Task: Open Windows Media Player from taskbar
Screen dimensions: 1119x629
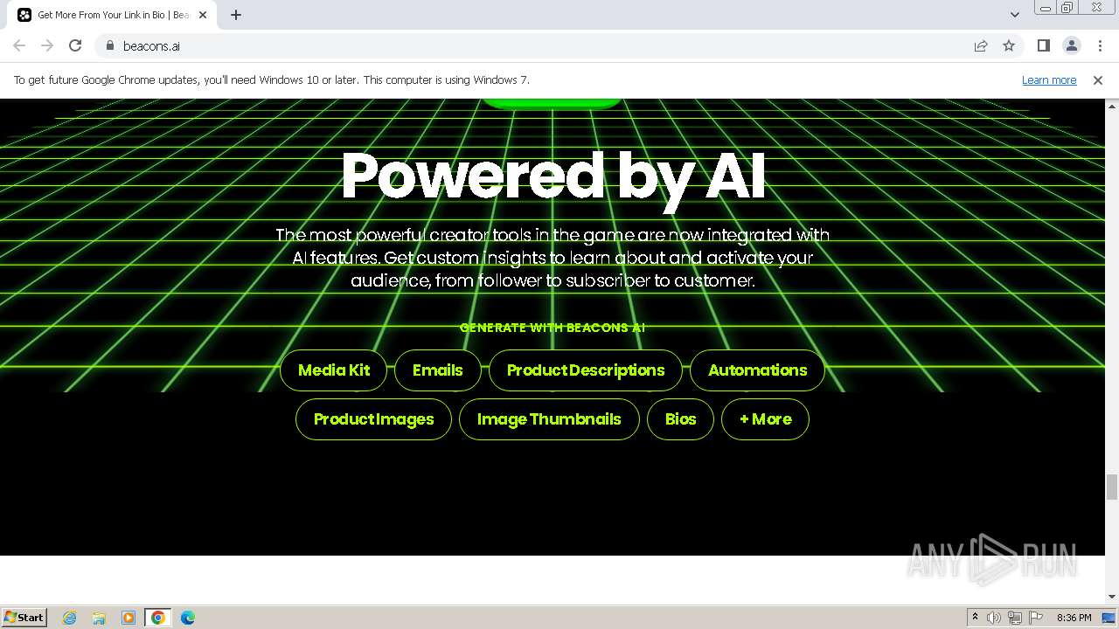Action: [x=129, y=618]
